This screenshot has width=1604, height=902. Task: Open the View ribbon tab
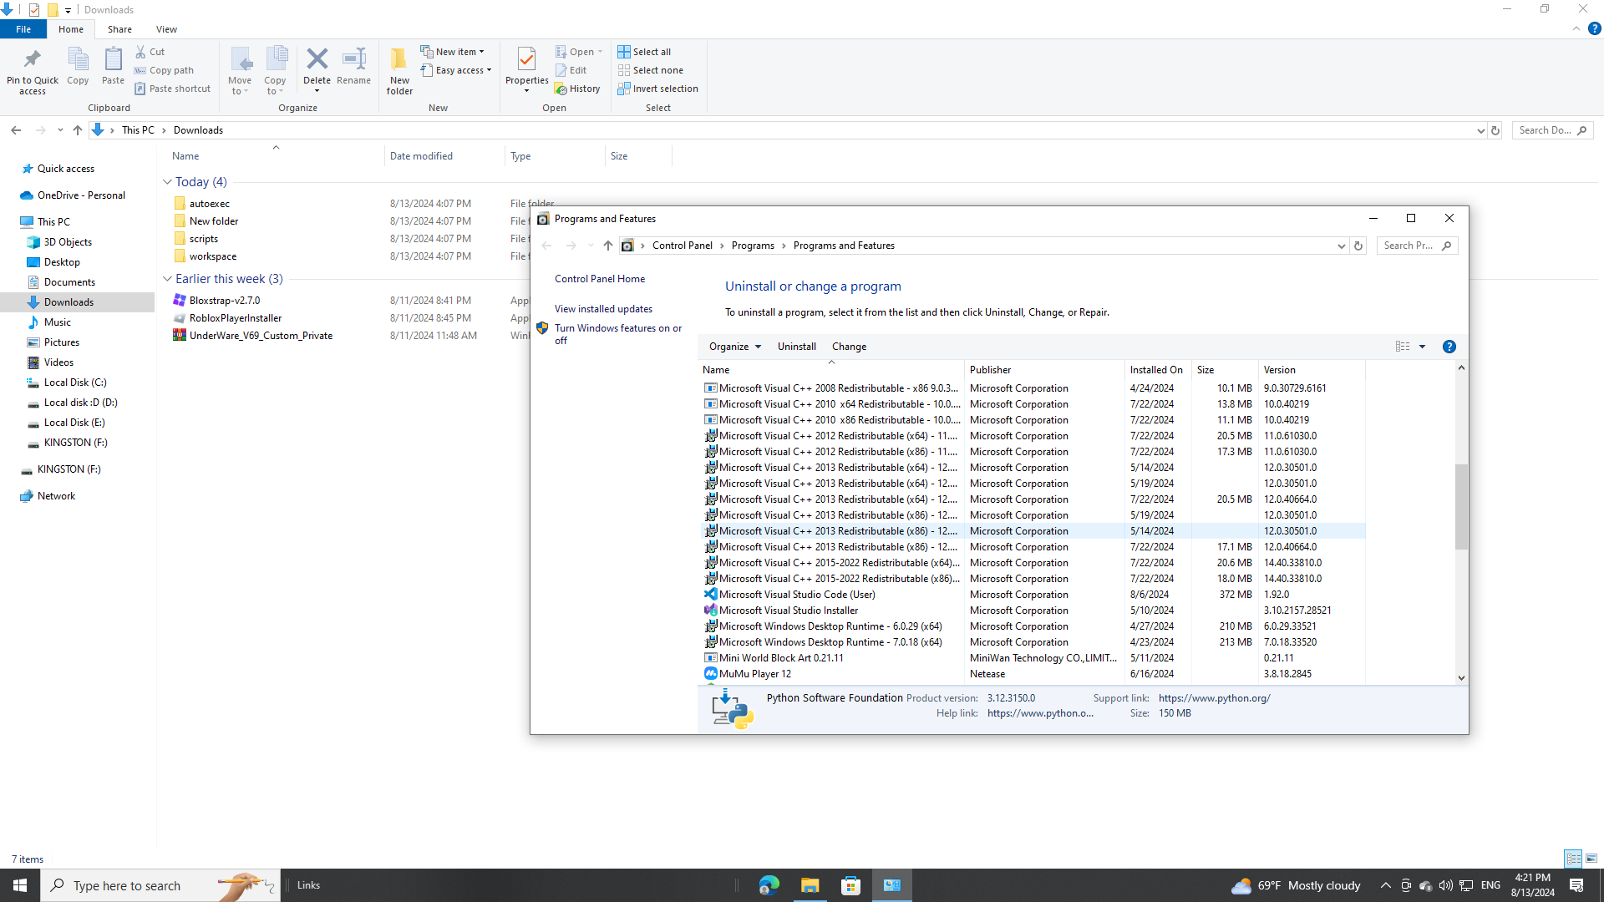pyautogui.click(x=166, y=29)
